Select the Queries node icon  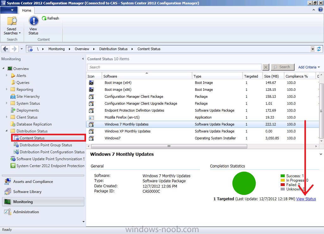(x=13, y=83)
